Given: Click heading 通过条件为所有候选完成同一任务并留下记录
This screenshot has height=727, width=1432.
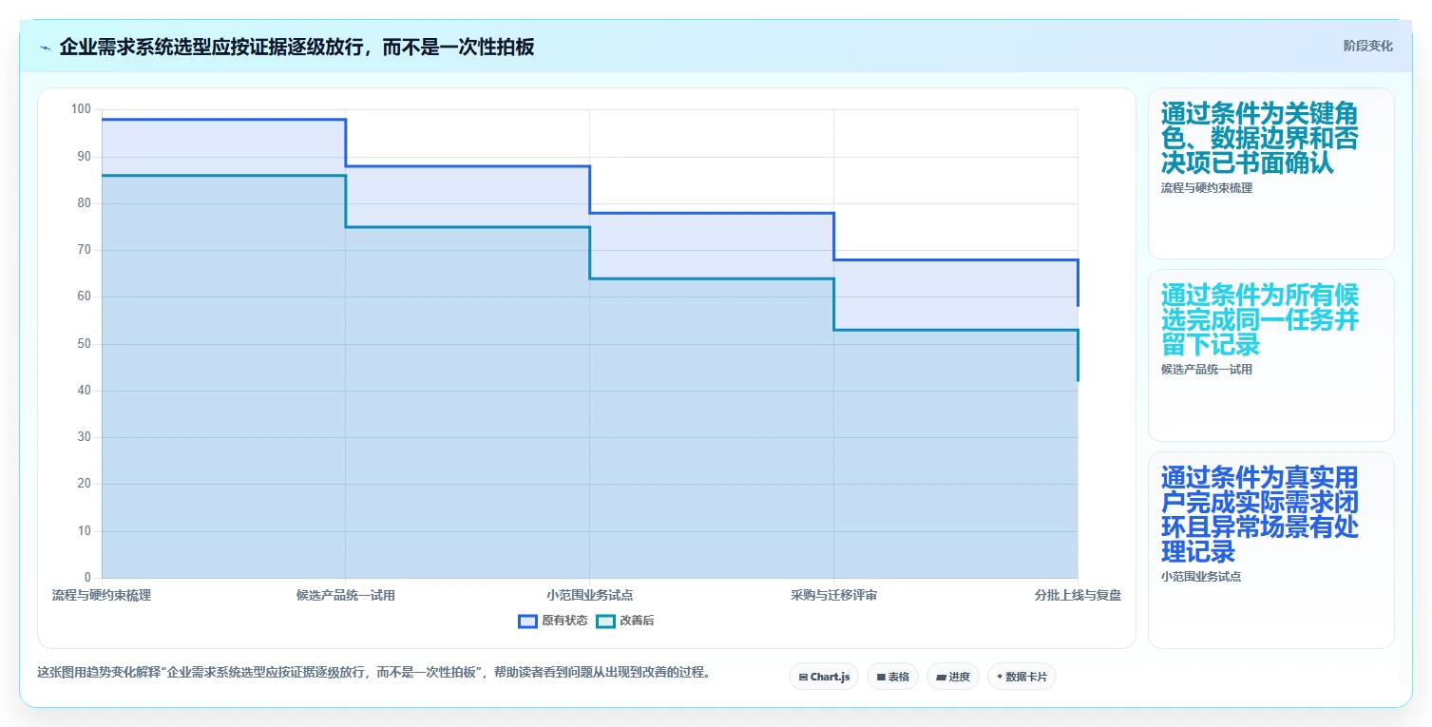Looking at the screenshot, I should click(x=1259, y=319).
